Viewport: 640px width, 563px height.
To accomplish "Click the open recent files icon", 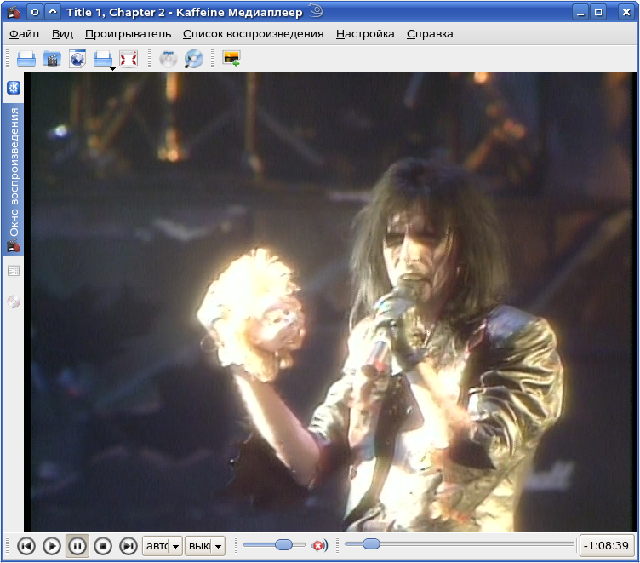I will coord(102,59).
